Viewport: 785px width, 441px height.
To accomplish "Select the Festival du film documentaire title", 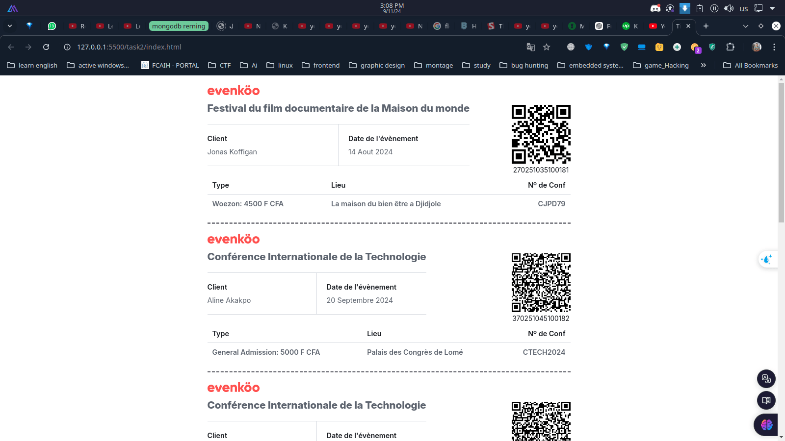I will 339,108.
